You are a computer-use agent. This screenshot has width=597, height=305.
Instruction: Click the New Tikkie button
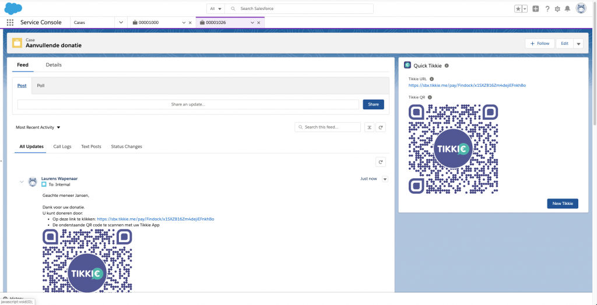click(562, 203)
